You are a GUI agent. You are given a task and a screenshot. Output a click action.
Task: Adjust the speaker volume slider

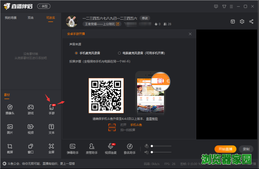[161, 152]
